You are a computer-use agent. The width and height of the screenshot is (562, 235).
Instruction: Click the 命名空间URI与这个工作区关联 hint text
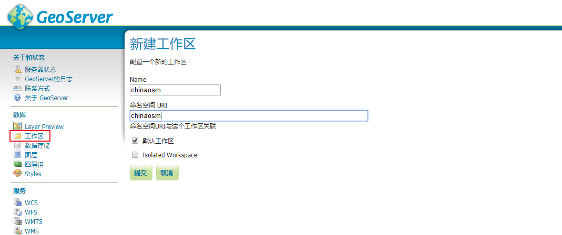[173, 126]
